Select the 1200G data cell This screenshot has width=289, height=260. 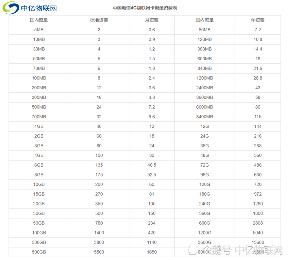point(204,233)
